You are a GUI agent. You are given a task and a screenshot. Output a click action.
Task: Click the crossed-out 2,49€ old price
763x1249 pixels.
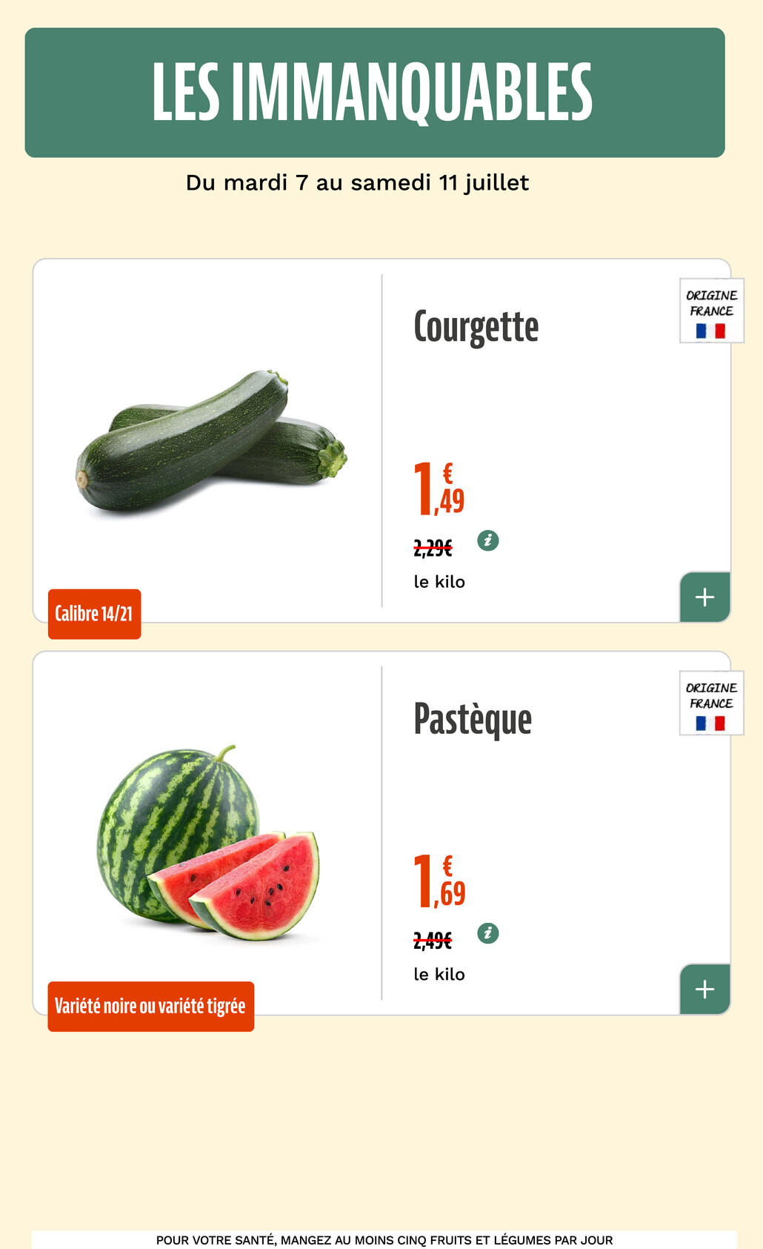433,941
